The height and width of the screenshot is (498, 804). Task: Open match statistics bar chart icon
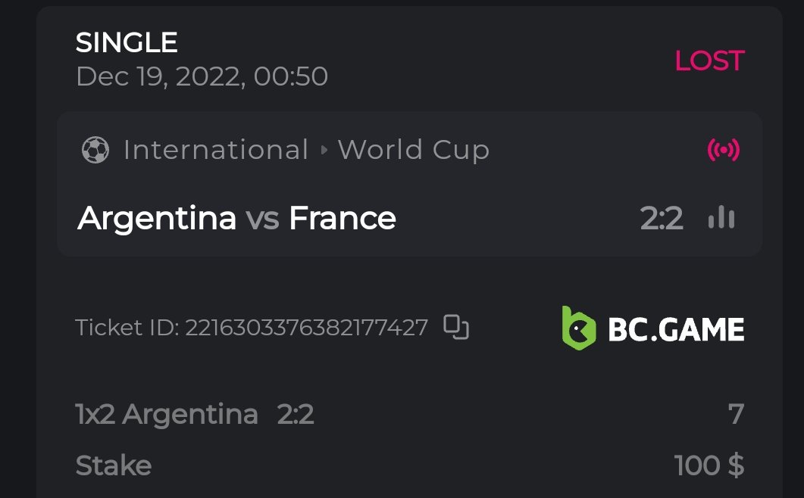721,218
